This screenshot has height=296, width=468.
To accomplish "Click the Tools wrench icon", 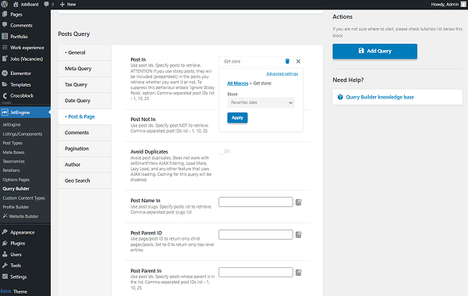I will [x=5, y=266].
